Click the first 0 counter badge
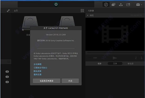This screenshot has width=145, height=98. [7, 72]
